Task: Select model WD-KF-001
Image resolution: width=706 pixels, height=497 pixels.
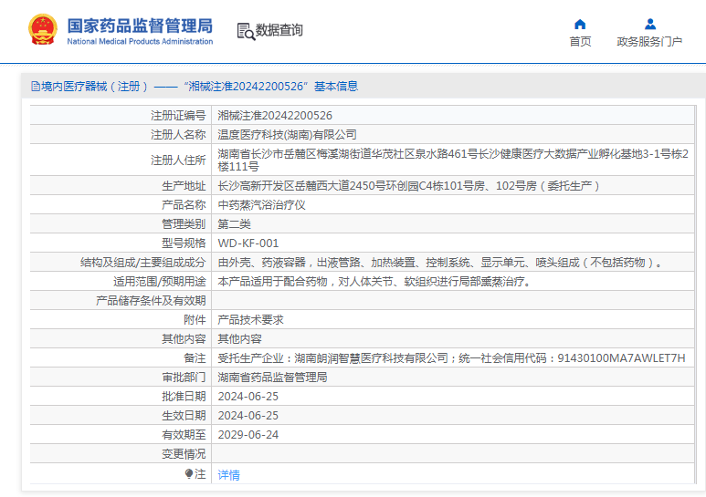Action: tap(248, 243)
